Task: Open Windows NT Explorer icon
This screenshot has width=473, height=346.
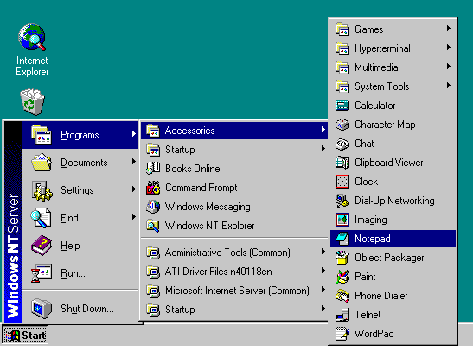Action: pos(153,226)
